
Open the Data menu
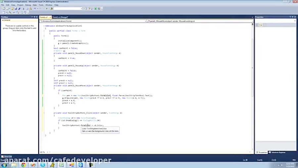pos(35,5)
